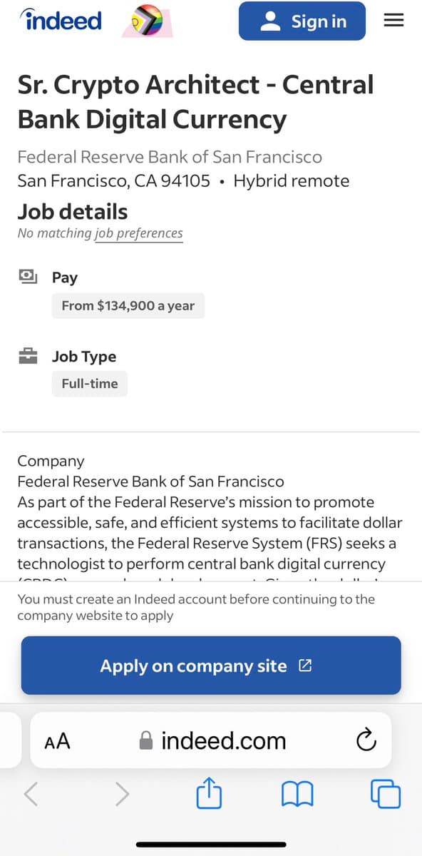The width and height of the screenshot is (422, 856).
Task: Click the Sign in button
Action: click(302, 21)
